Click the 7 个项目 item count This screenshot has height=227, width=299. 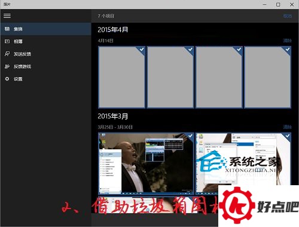click(106, 16)
